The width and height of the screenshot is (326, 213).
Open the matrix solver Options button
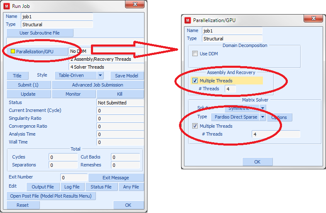point(279,117)
